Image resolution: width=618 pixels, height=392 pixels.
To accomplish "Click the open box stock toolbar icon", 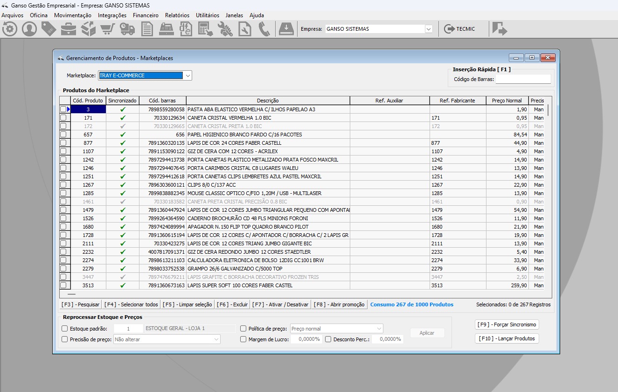I will 88,29.
